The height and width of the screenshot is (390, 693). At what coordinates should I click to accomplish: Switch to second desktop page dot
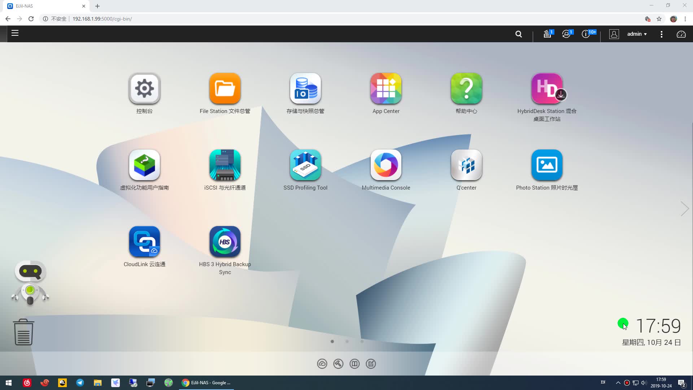[x=347, y=341]
